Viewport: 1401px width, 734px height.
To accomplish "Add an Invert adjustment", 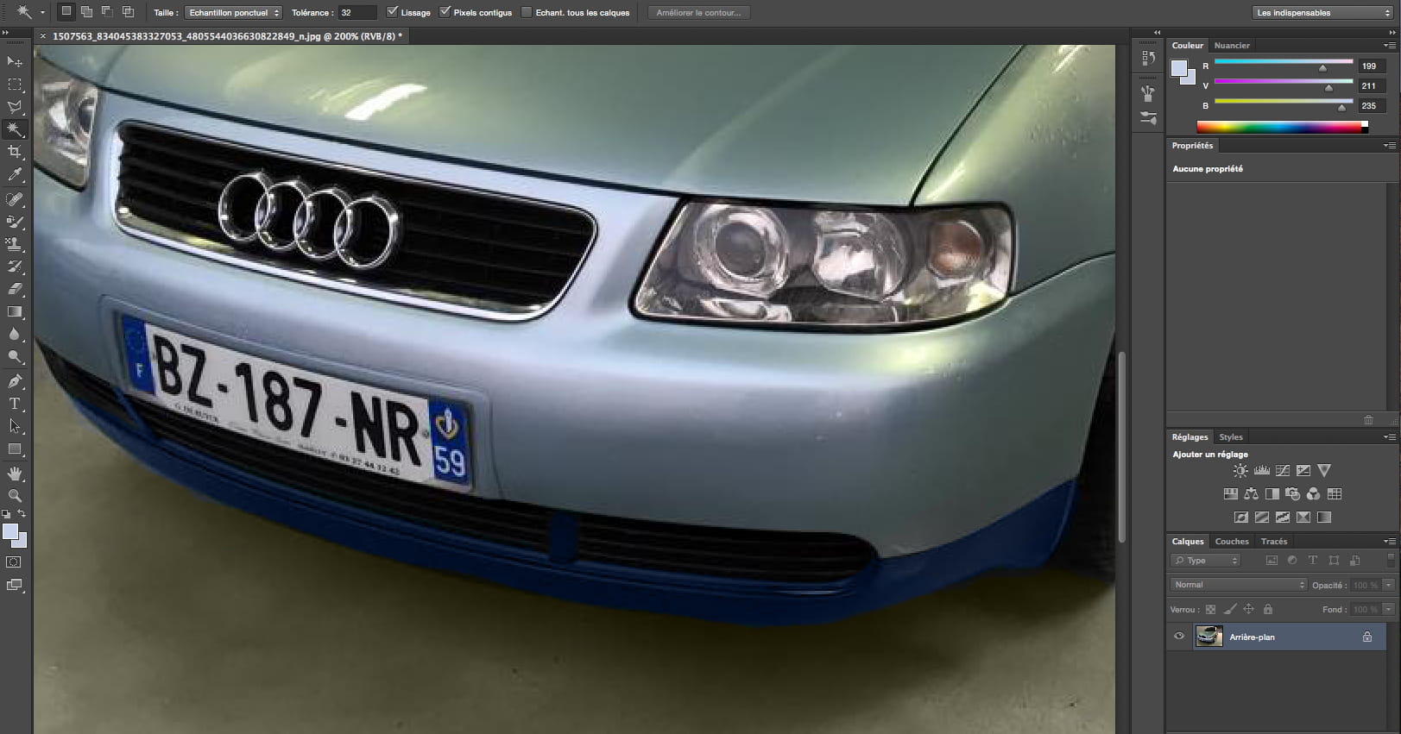I will pyautogui.click(x=1240, y=517).
